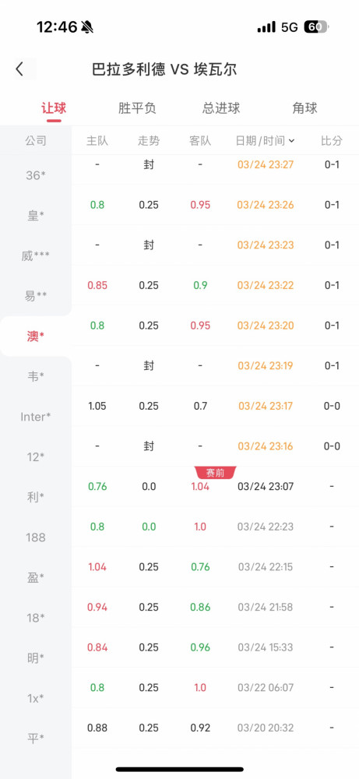
Task: Expand the 日期/时间 sort chevron
Action: [x=291, y=141]
